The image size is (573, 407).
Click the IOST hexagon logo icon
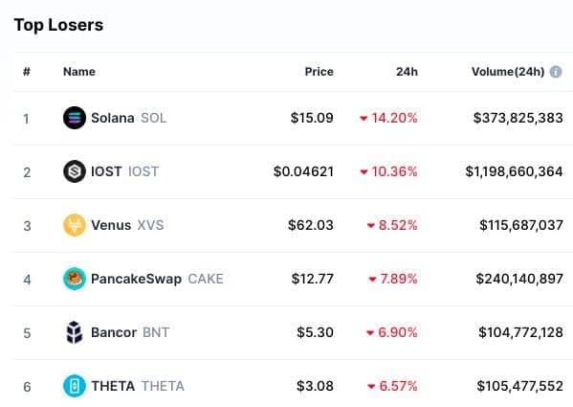point(75,171)
